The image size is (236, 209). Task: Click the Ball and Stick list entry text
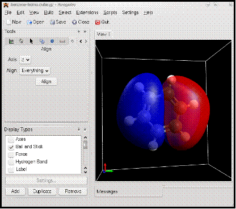coord(29,147)
